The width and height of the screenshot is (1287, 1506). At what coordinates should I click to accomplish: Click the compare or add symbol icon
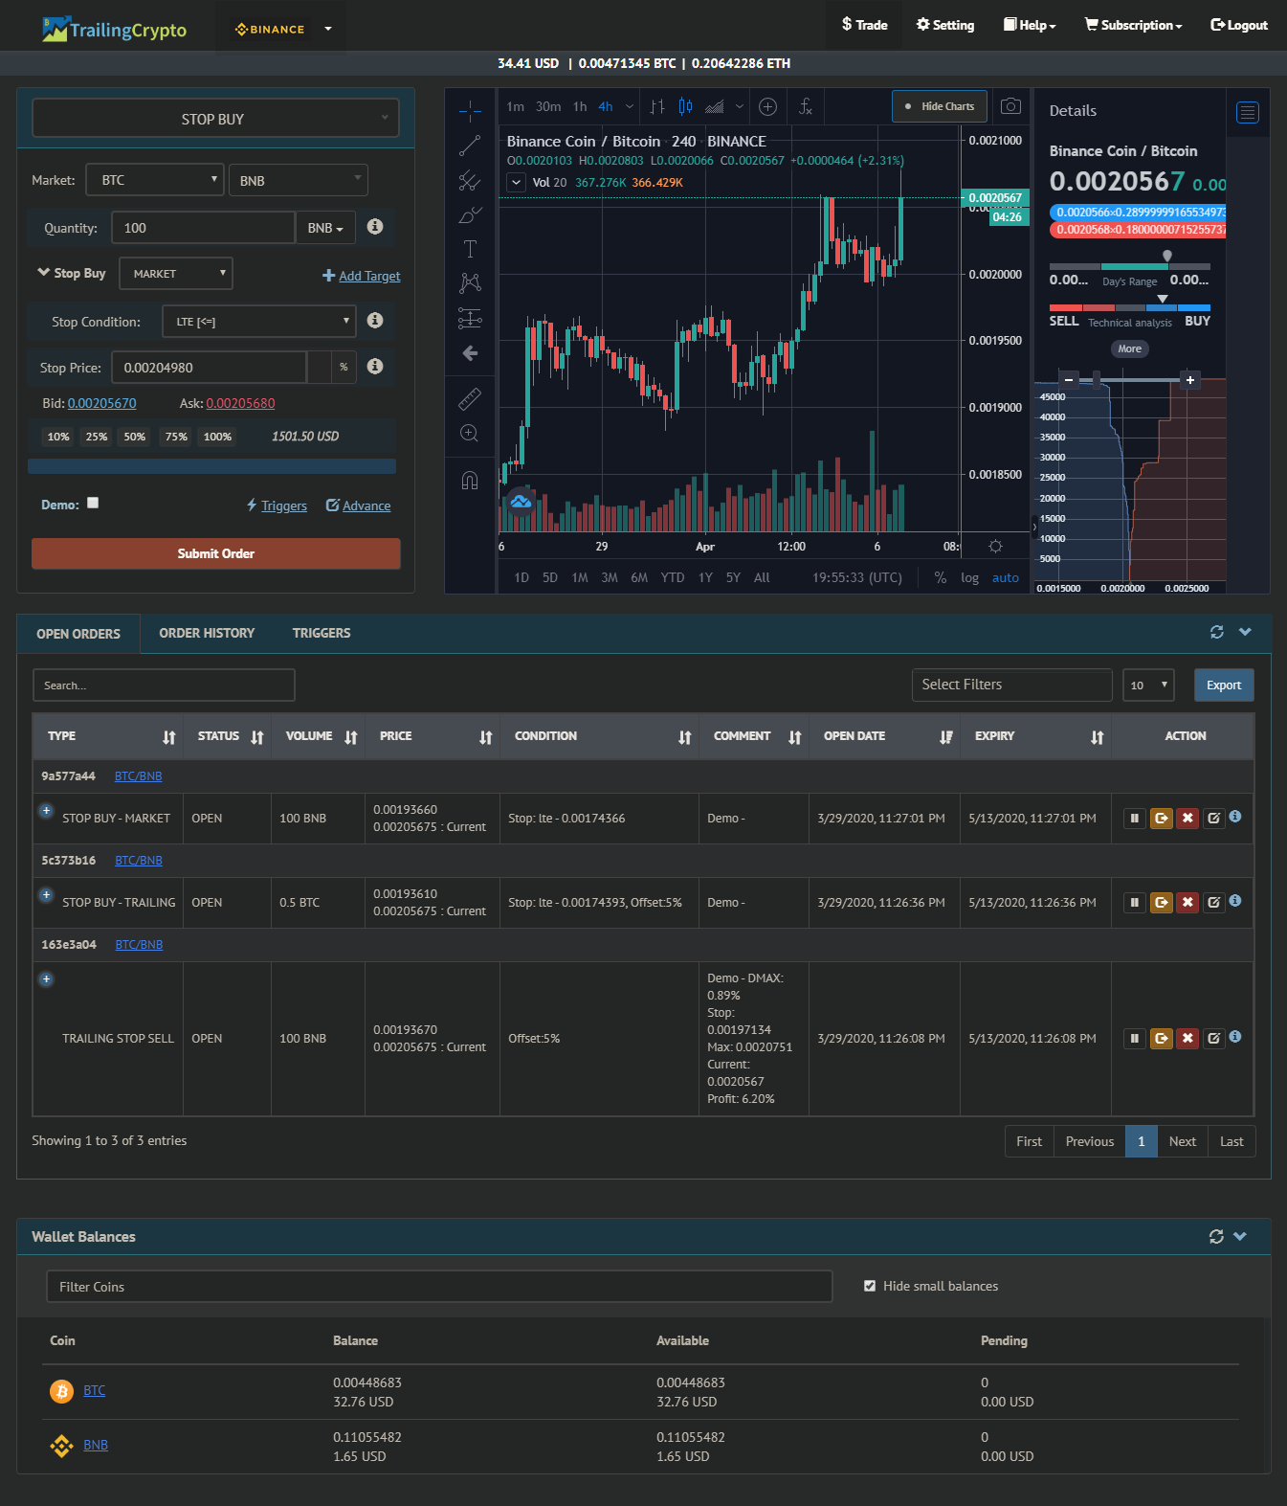click(x=767, y=106)
